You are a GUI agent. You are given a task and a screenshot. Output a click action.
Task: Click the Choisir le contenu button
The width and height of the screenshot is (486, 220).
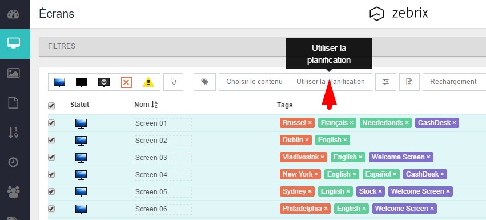(x=254, y=82)
